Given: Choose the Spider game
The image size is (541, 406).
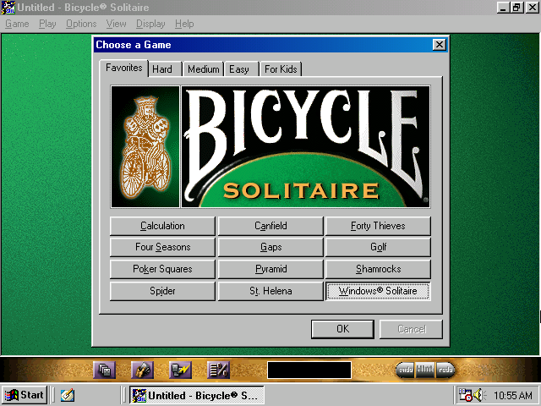Looking at the screenshot, I should click(x=162, y=291).
